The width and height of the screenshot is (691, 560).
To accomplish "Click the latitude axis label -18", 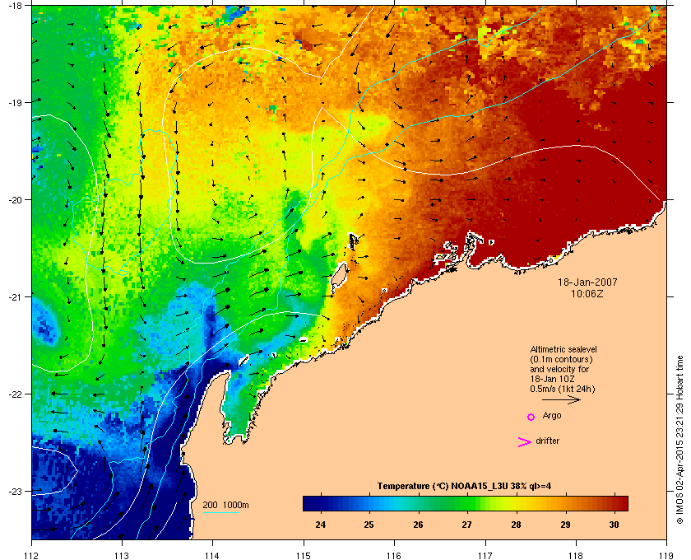I will [x=15, y=6].
